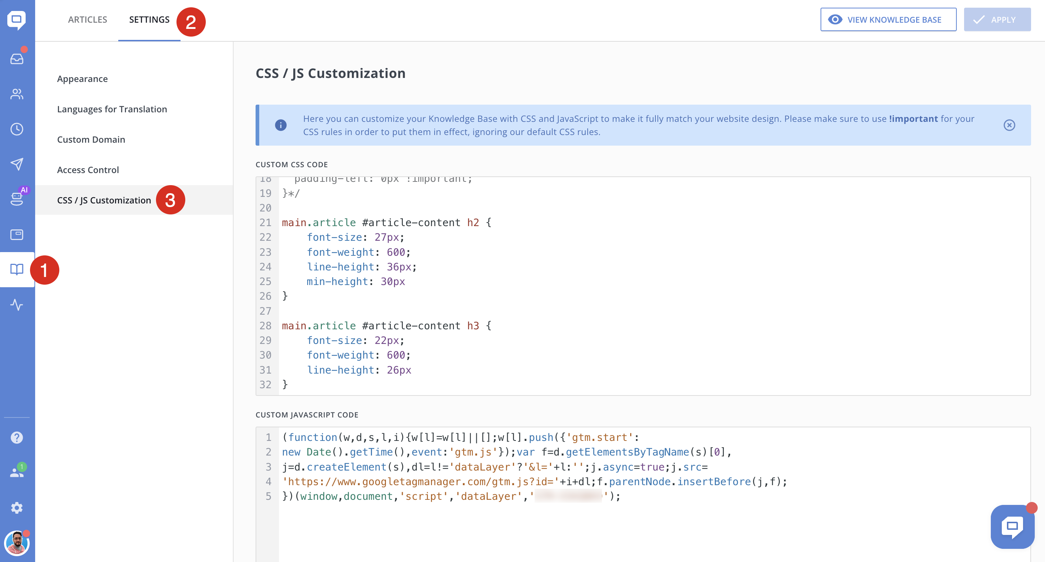The width and height of the screenshot is (1045, 562).
Task: Open the paper plane campaigns icon
Action: tap(16, 164)
